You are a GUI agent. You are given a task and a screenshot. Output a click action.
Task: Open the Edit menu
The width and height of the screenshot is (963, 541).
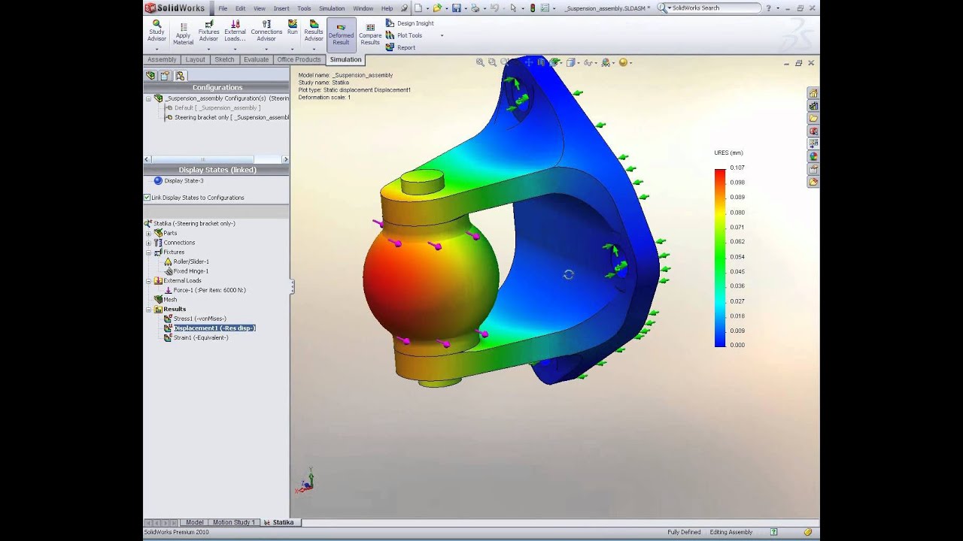(240, 8)
